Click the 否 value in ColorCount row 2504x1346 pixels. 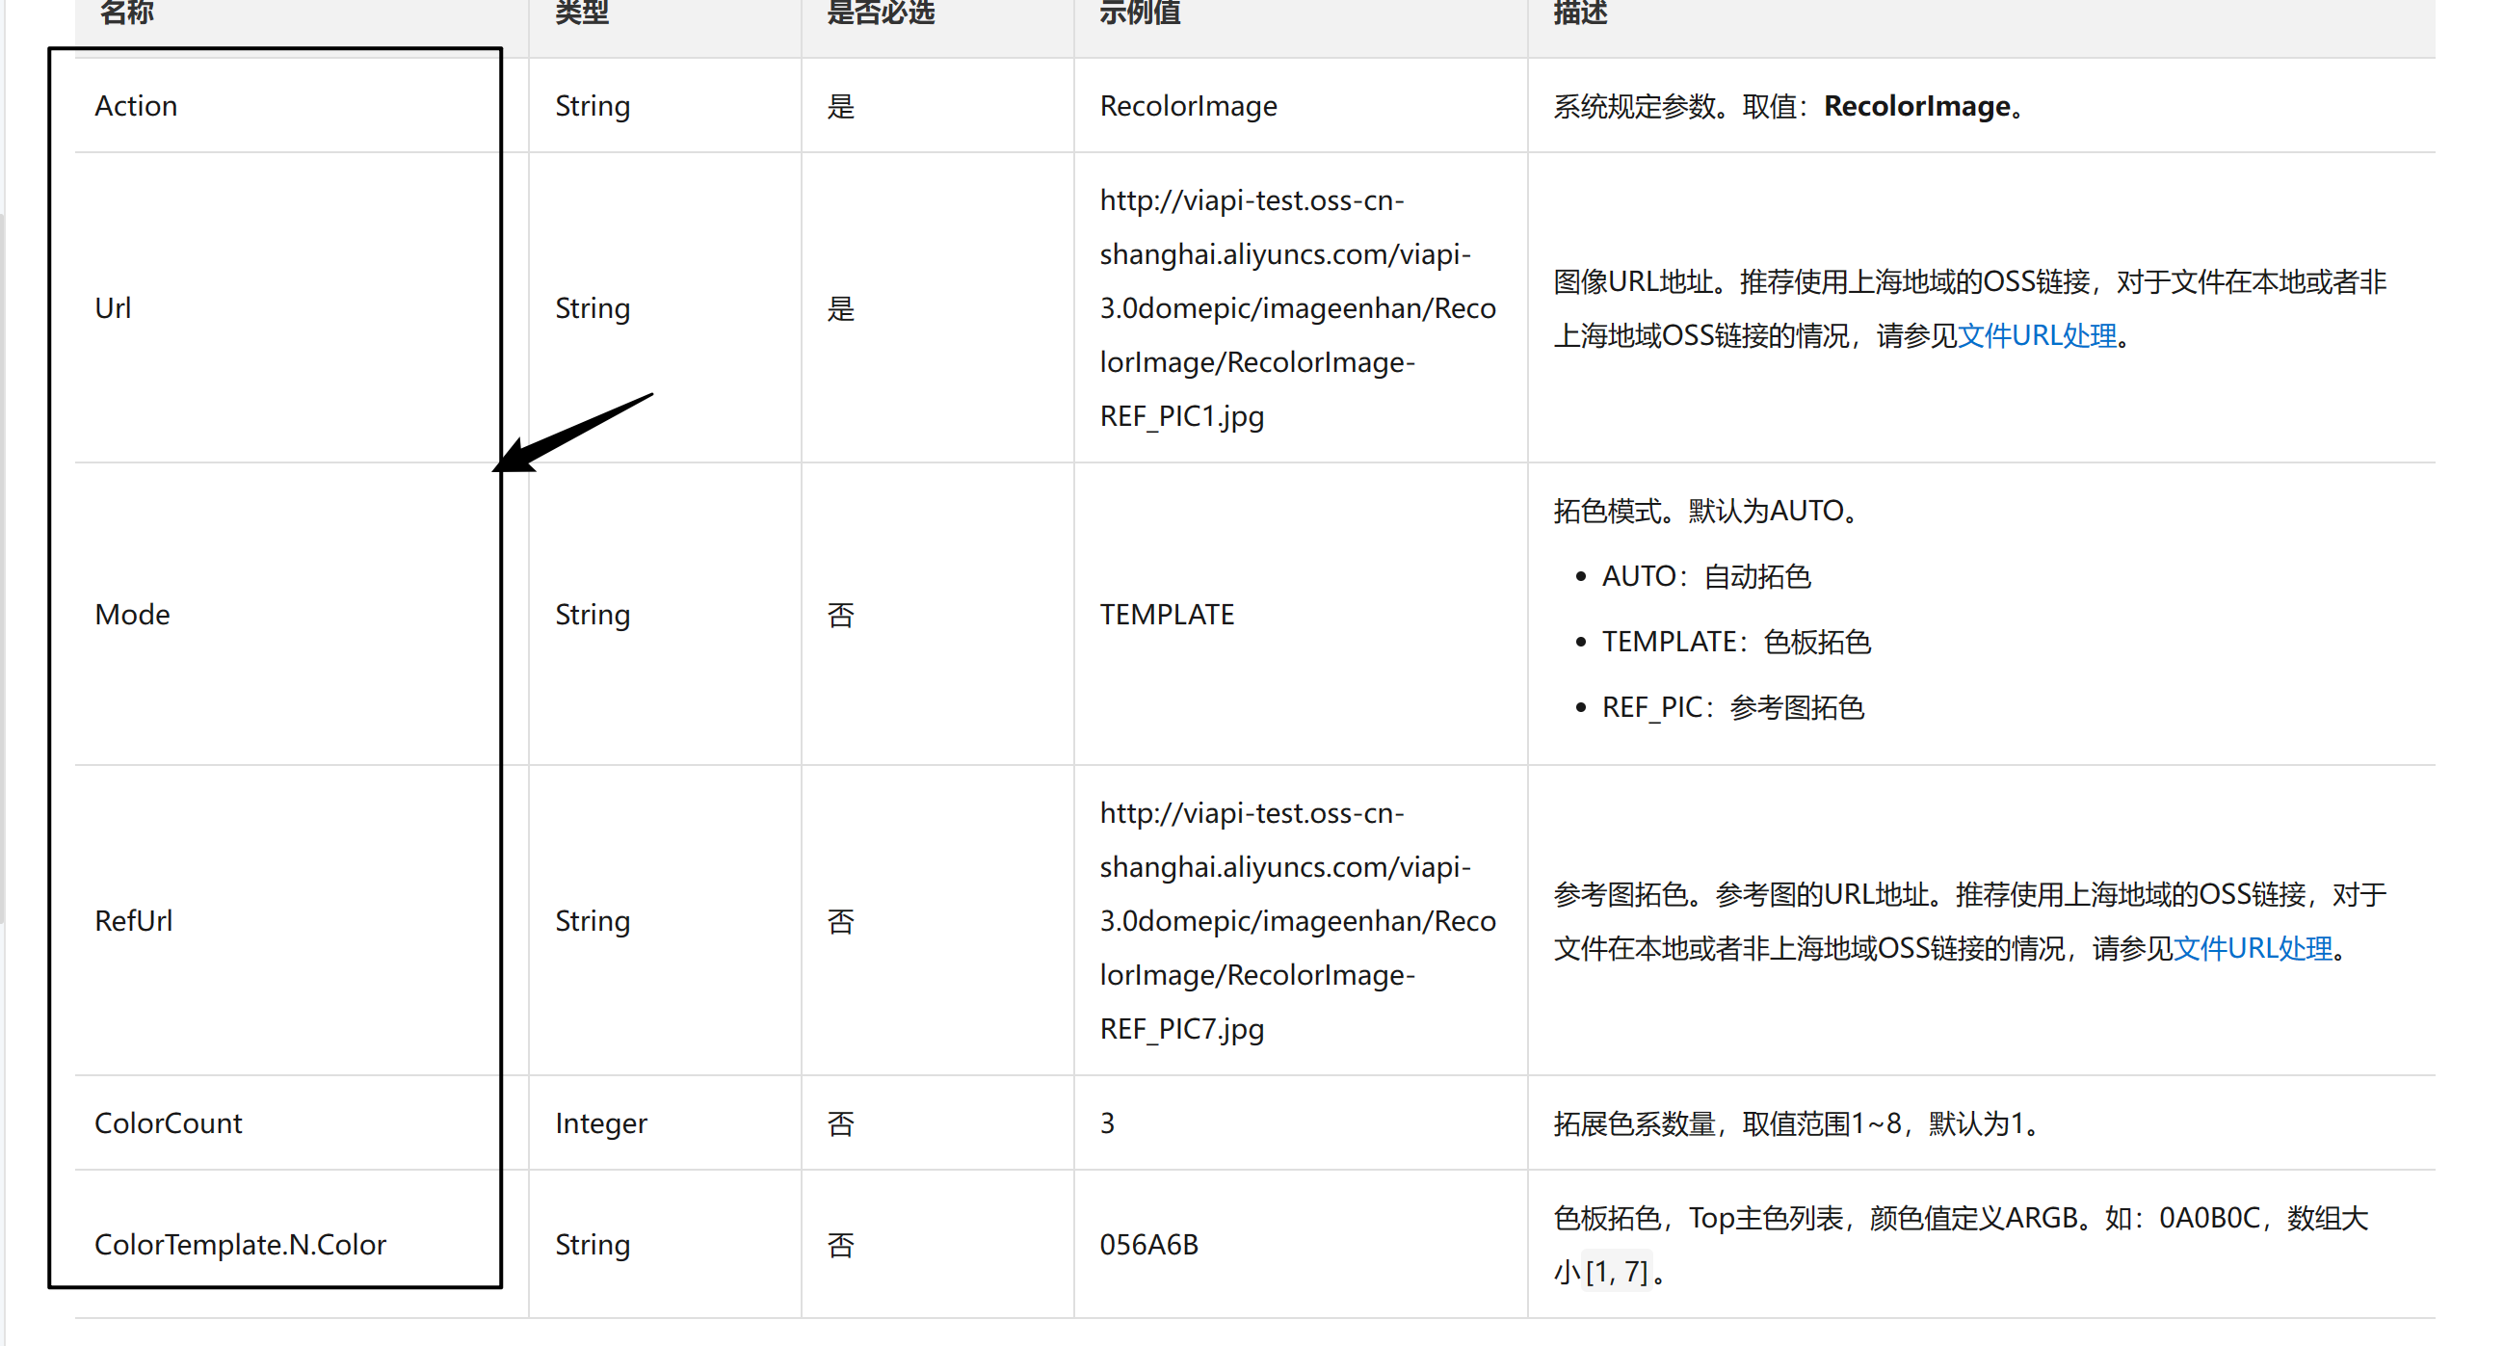(841, 1123)
